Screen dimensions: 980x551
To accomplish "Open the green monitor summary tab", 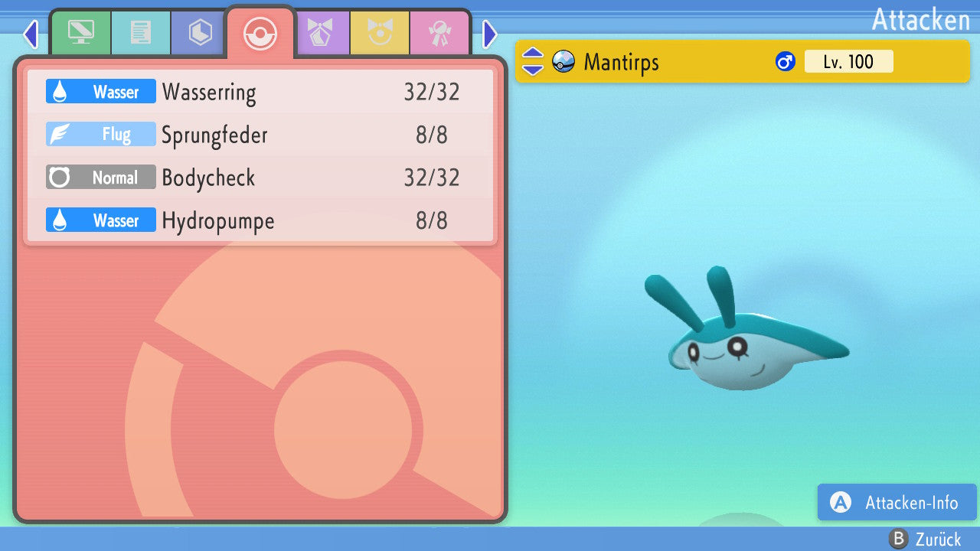I will [x=80, y=33].
